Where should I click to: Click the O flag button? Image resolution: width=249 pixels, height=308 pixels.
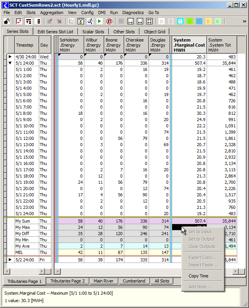click(x=161, y=21)
